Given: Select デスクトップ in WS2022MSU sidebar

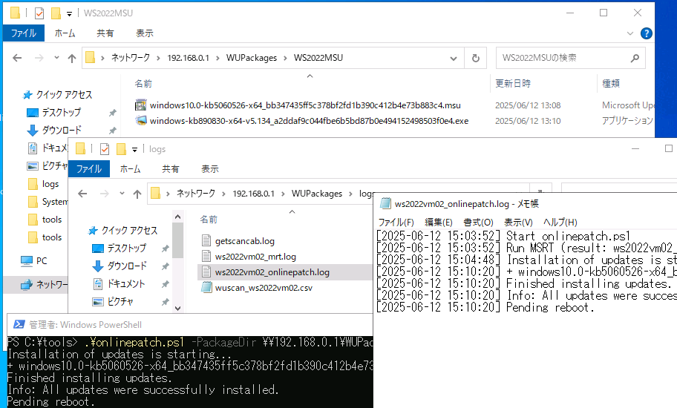Looking at the screenshot, I should [54, 113].
